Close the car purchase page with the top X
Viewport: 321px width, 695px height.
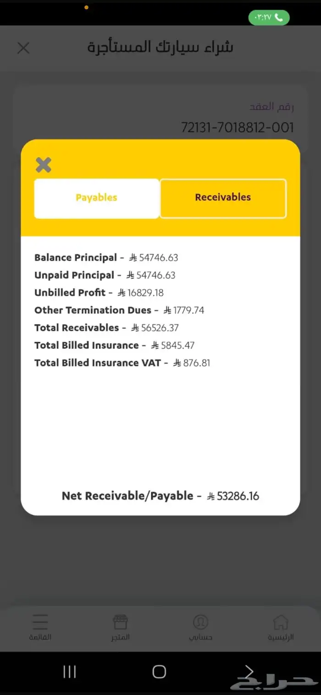[x=23, y=48]
